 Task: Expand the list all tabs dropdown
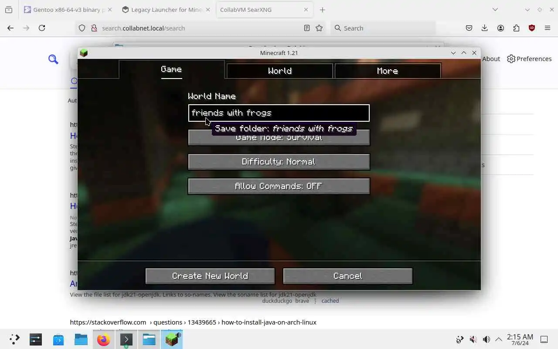point(495,10)
